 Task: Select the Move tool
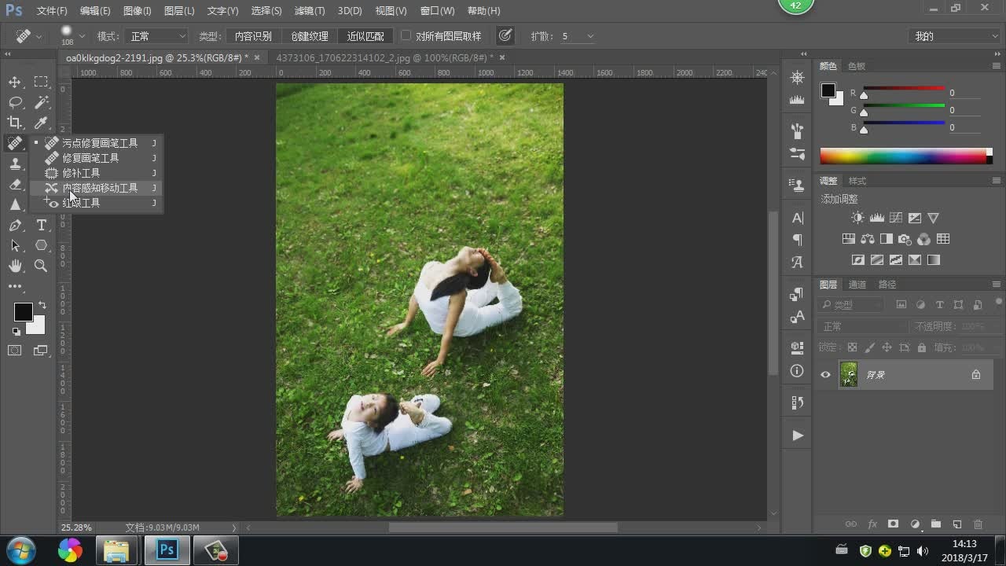tap(15, 83)
